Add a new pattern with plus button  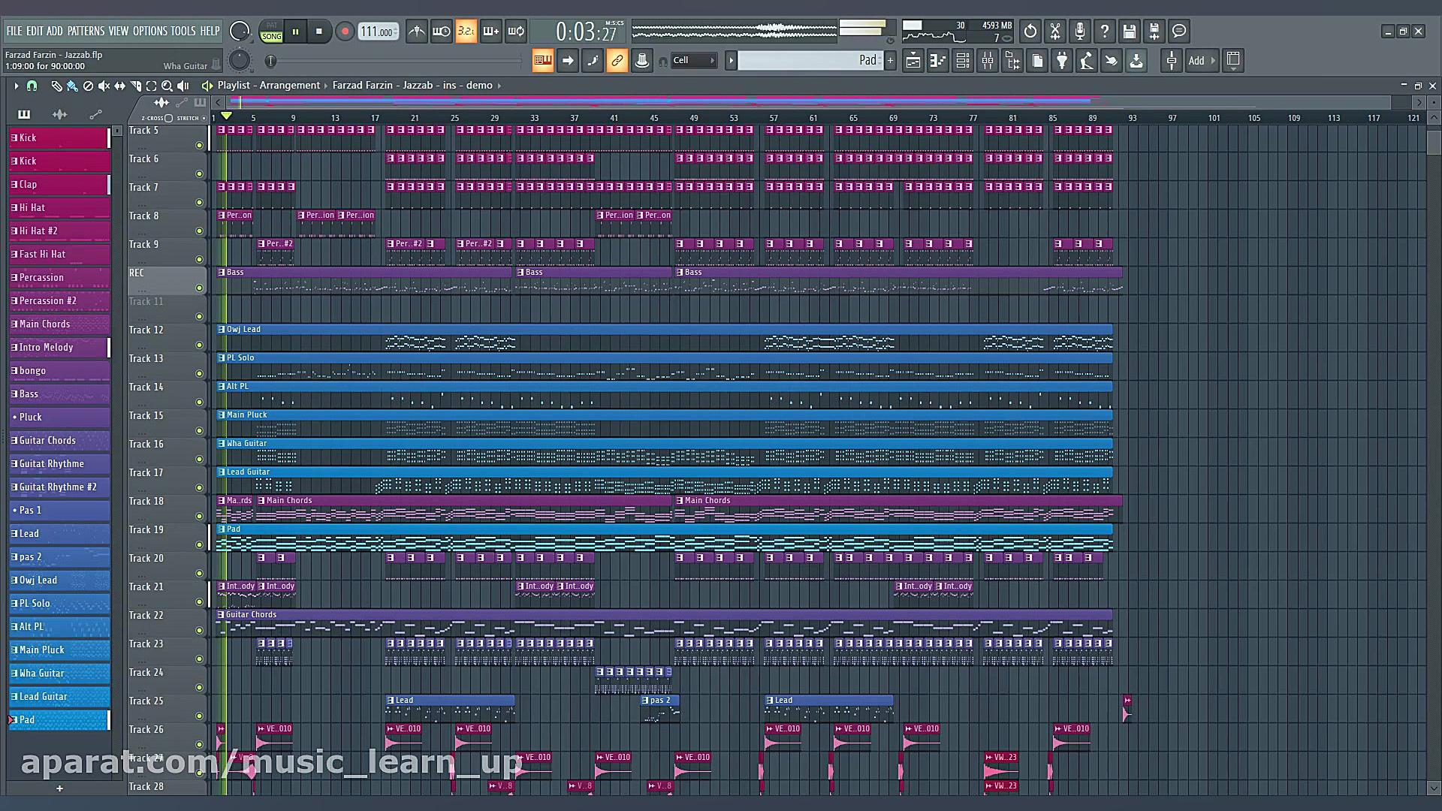coord(891,61)
